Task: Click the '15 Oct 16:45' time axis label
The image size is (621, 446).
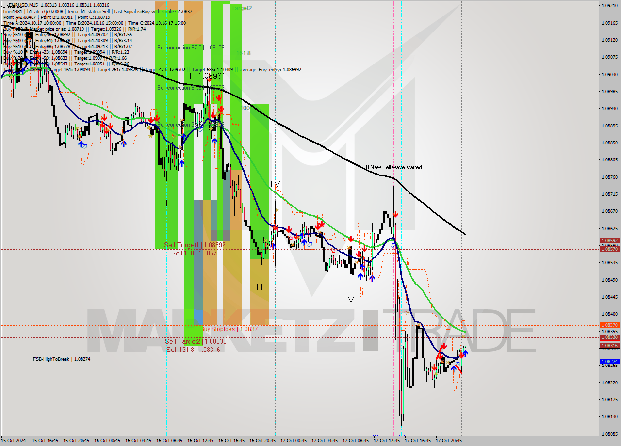Action: click(45, 441)
